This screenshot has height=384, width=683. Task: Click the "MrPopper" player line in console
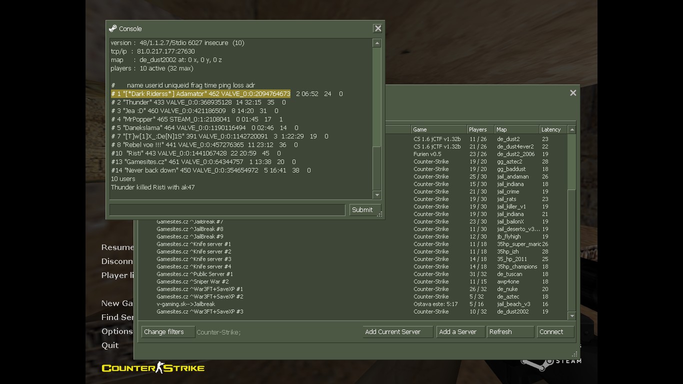(196, 119)
